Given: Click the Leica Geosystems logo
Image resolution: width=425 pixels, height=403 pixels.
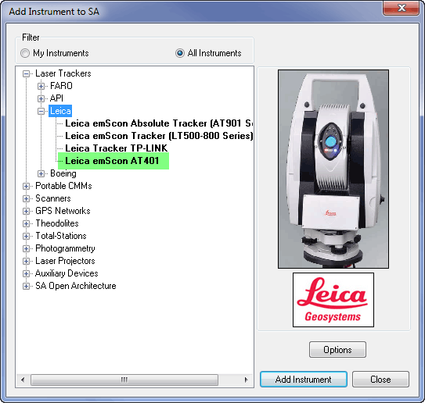Looking at the screenshot, I should coord(333,300).
